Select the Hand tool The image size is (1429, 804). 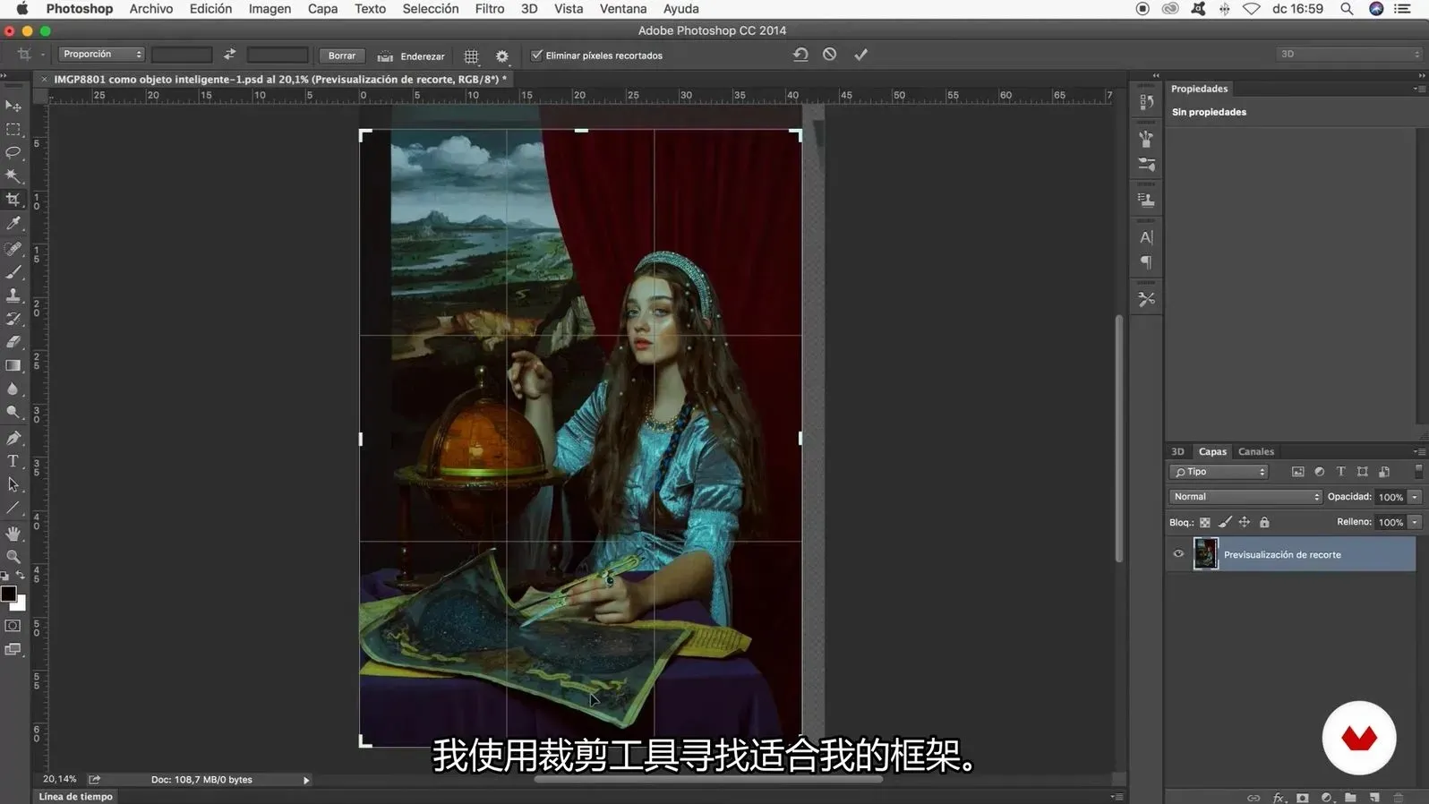13,533
